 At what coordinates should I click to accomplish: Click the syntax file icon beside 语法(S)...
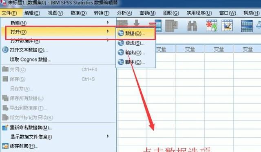pos(121,43)
